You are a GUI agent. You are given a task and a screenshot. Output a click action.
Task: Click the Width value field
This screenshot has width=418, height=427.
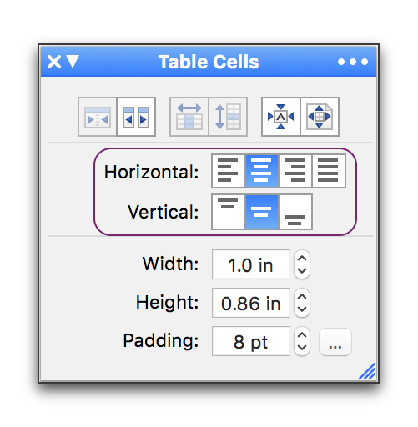(x=251, y=264)
